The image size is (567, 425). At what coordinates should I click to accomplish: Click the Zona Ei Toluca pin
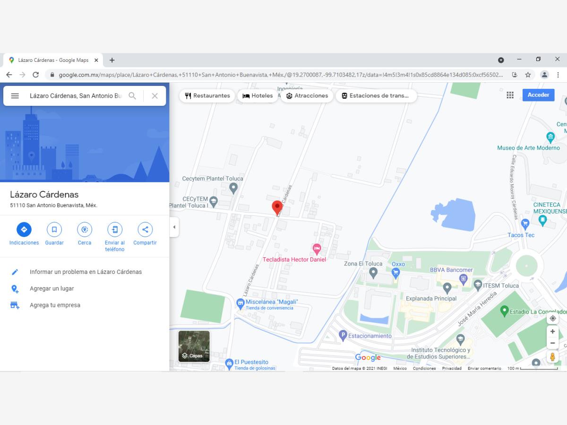tap(373, 272)
